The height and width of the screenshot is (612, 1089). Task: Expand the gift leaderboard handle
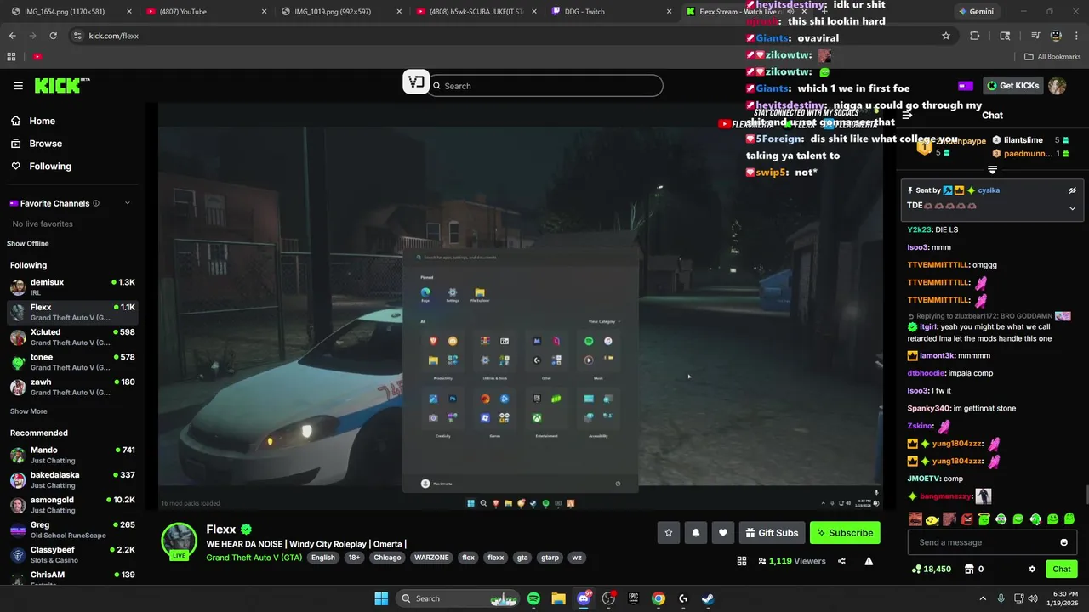coord(992,170)
